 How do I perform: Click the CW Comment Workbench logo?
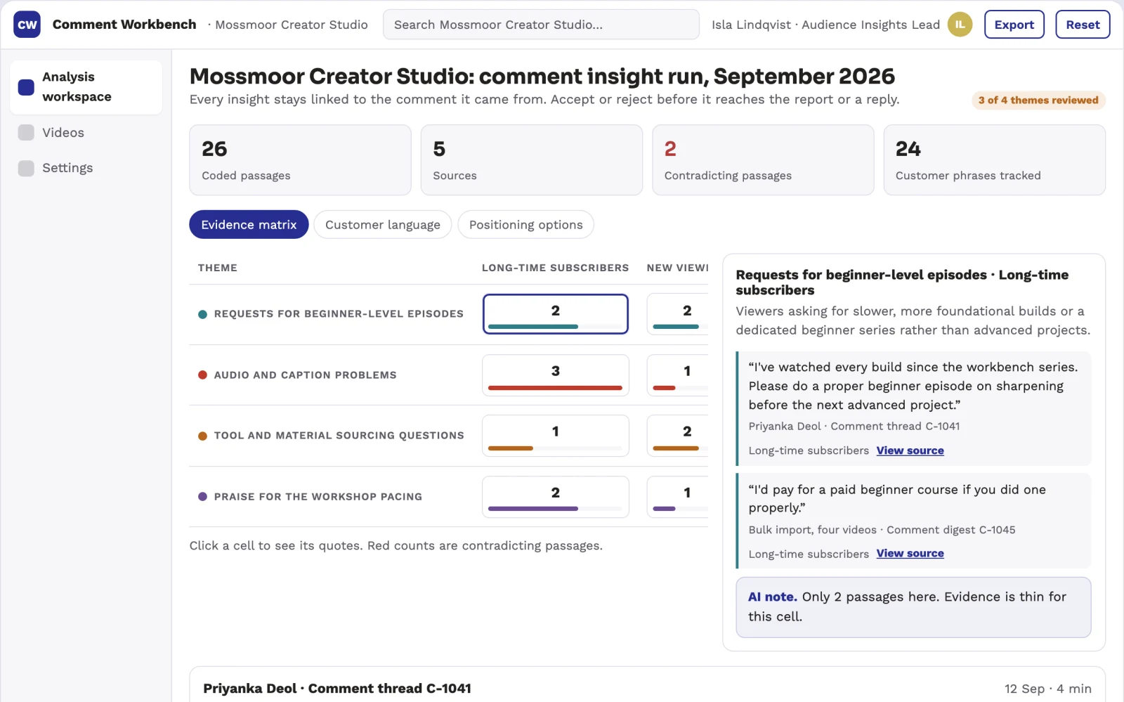click(x=27, y=25)
